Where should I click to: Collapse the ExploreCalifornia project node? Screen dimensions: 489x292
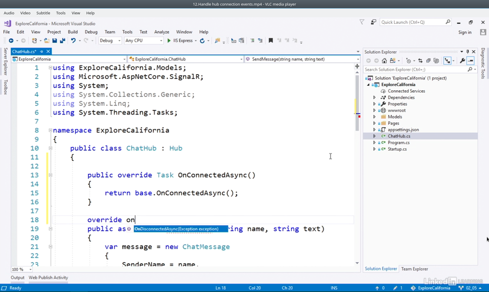[x=368, y=85]
